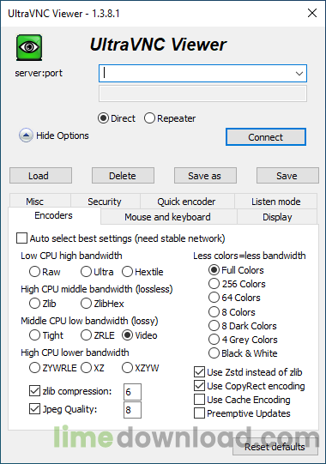Screen dimensions: 326x464
Task: Select the Tight encoder radio button
Action: pos(34,335)
